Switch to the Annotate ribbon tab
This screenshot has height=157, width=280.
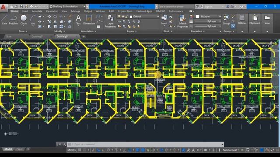pyautogui.click(x=37, y=11)
